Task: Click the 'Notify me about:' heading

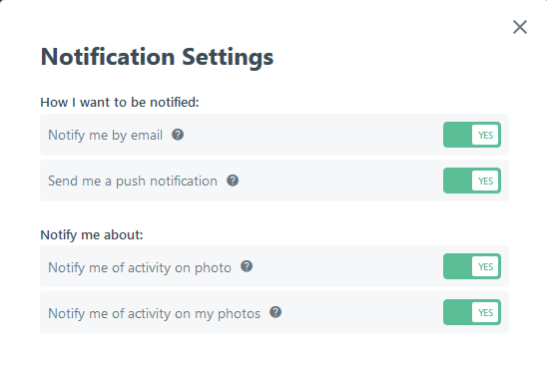Action: (x=92, y=235)
